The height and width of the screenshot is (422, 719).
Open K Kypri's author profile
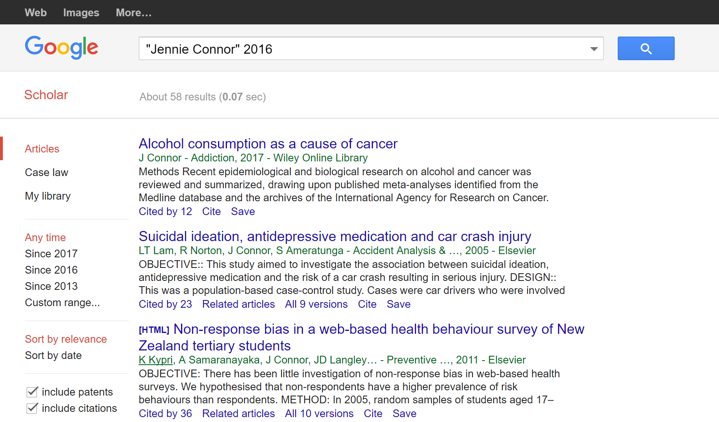coord(155,359)
